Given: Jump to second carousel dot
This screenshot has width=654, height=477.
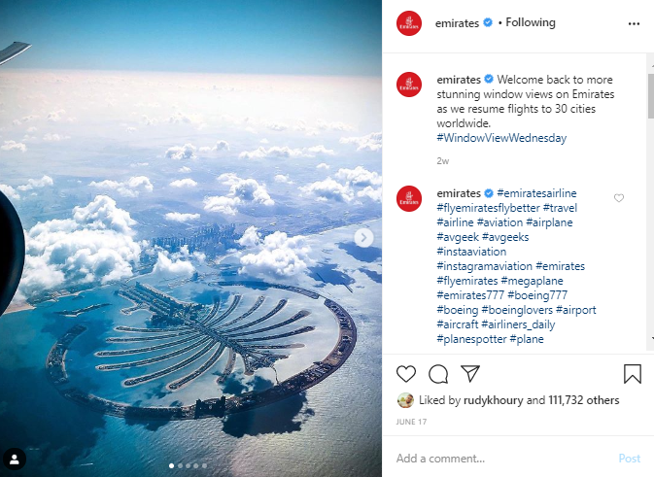Looking at the screenshot, I should (x=180, y=465).
